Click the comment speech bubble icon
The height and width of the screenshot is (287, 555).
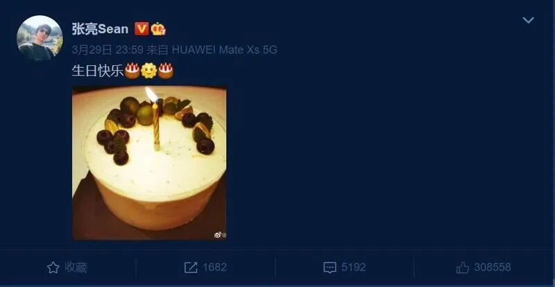[330, 268]
